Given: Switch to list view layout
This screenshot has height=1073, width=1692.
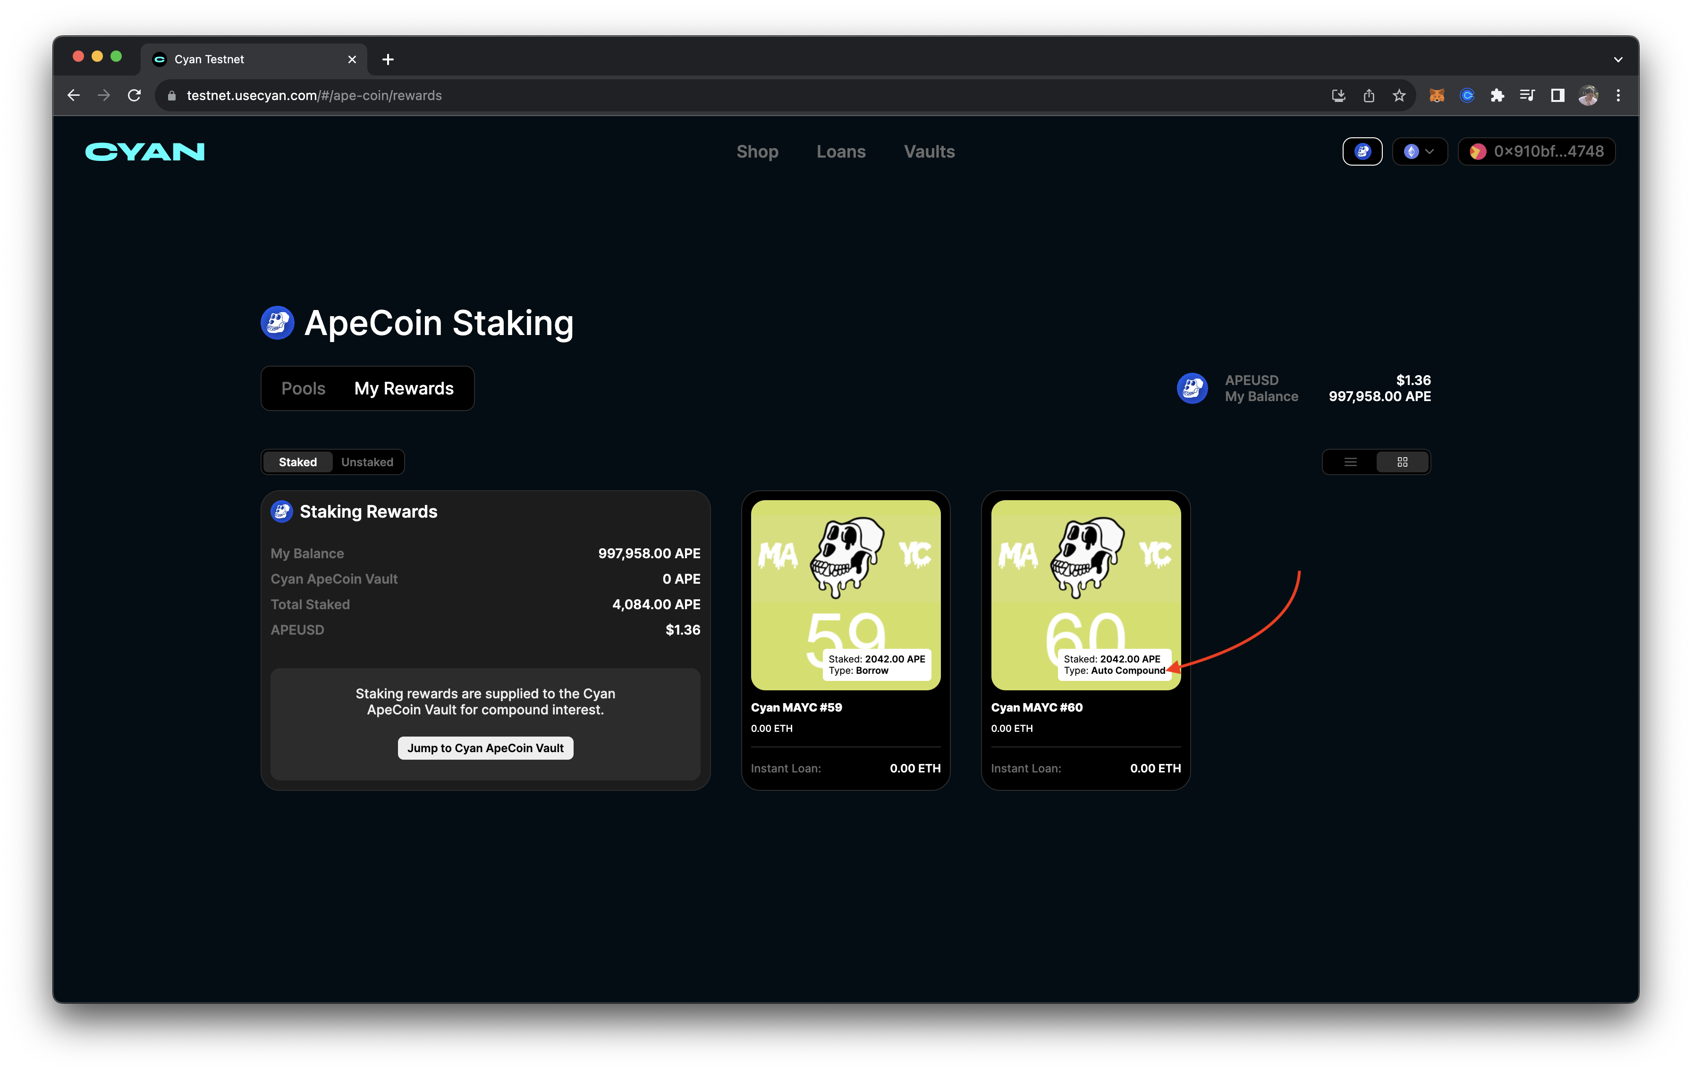Looking at the screenshot, I should coord(1350,462).
